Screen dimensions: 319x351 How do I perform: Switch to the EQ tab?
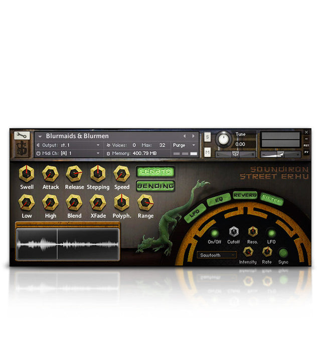[x=219, y=200]
